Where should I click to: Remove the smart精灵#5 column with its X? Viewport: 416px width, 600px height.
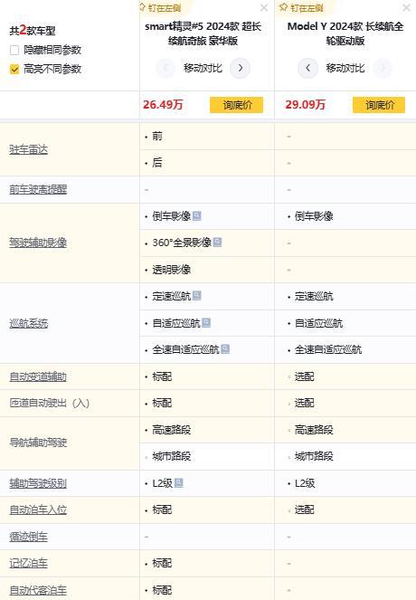click(264, 7)
